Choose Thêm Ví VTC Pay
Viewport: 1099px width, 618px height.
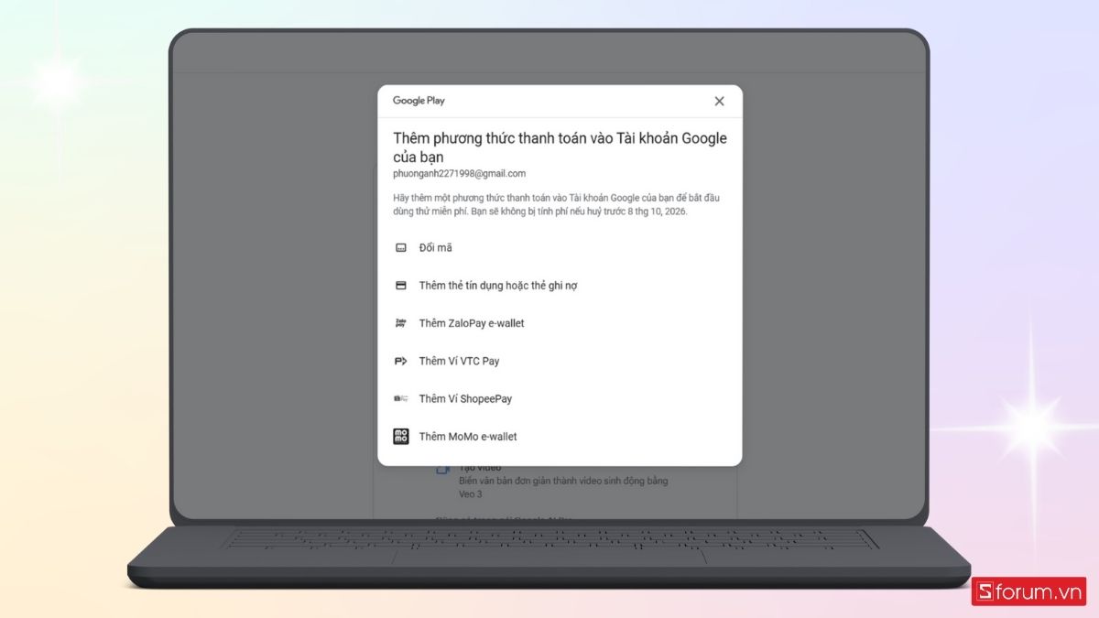pos(560,361)
